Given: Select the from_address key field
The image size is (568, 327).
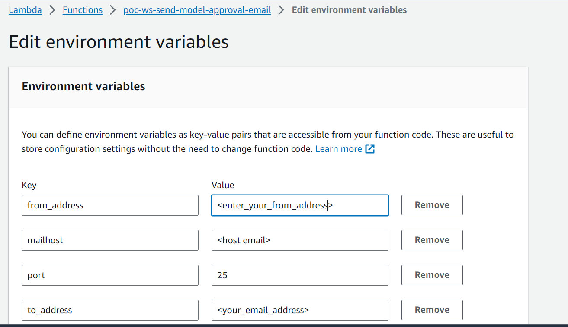Looking at the screenshot, I should tap(110, 205).
